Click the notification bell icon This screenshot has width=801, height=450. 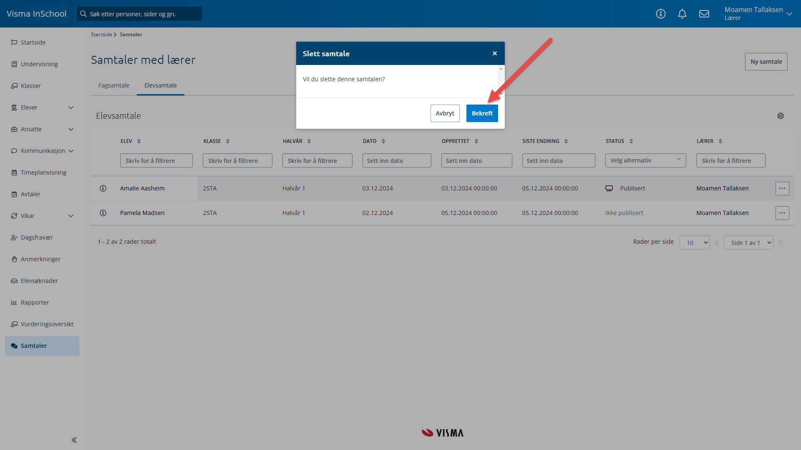coord(682,14)
